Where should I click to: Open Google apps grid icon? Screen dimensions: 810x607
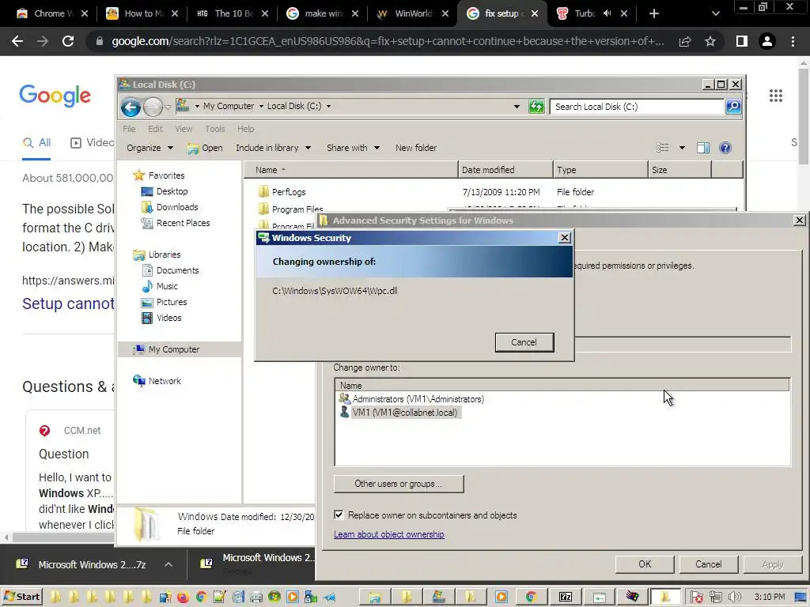(775, 96)
